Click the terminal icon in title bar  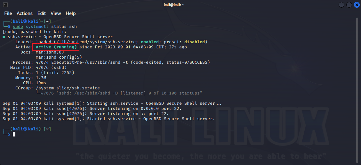[x=6, y=4]
